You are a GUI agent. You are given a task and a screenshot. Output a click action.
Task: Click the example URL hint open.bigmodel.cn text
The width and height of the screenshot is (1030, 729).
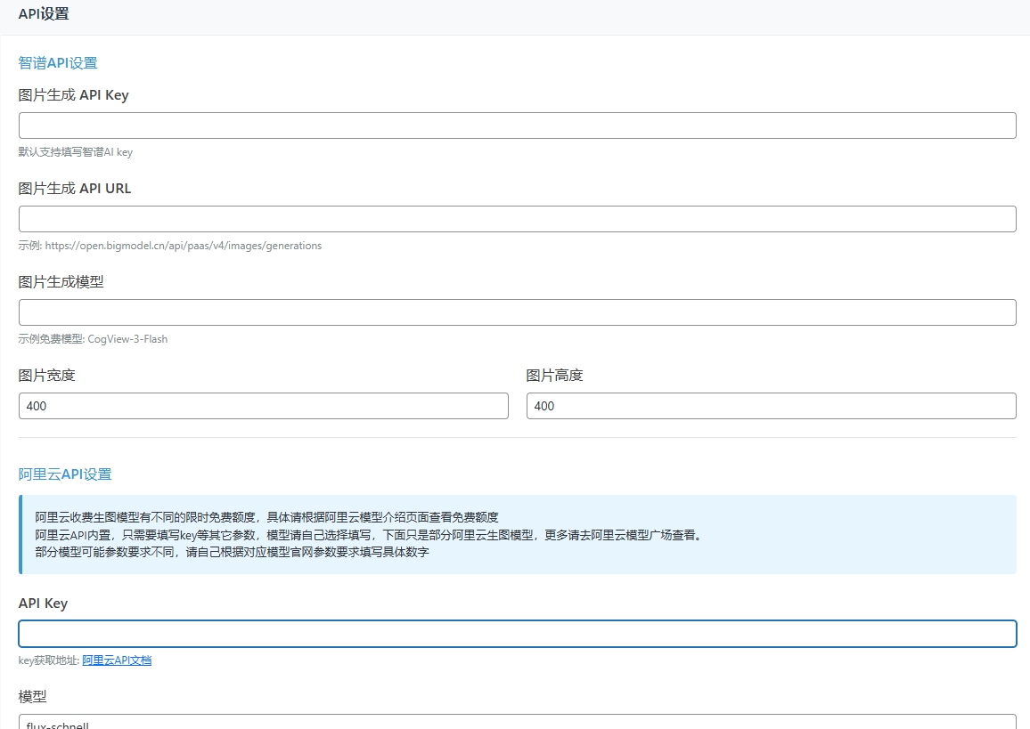click(184, 246)
